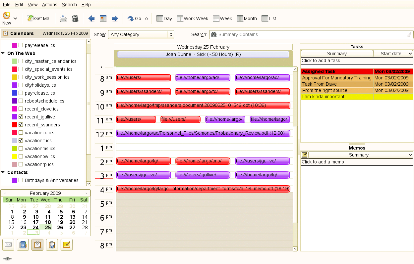
Task: Switch to Week view
Action: pos(222,19)
